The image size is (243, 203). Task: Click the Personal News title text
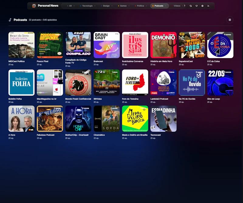coord(48,6)
